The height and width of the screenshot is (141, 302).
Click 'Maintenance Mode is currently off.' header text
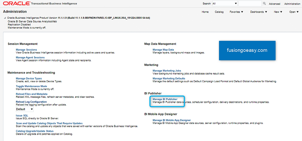click(x=27, y=28)
